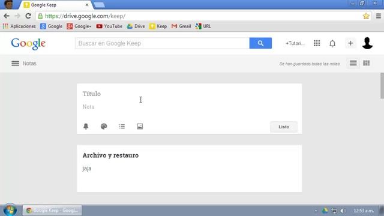384x216 pixels.
Task: Open the Drive bookmark
Action: [136, 26]
